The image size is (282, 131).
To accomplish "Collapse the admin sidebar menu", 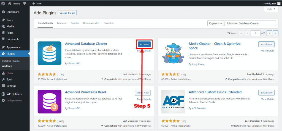I will point(15,101).
